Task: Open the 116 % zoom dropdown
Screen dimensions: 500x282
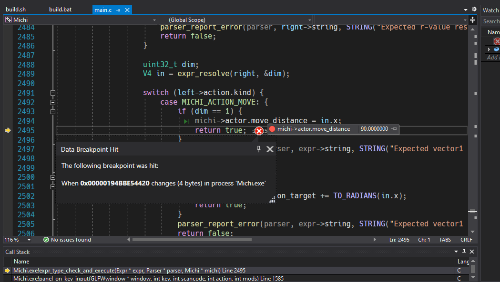Action: (x=29, y=240)
